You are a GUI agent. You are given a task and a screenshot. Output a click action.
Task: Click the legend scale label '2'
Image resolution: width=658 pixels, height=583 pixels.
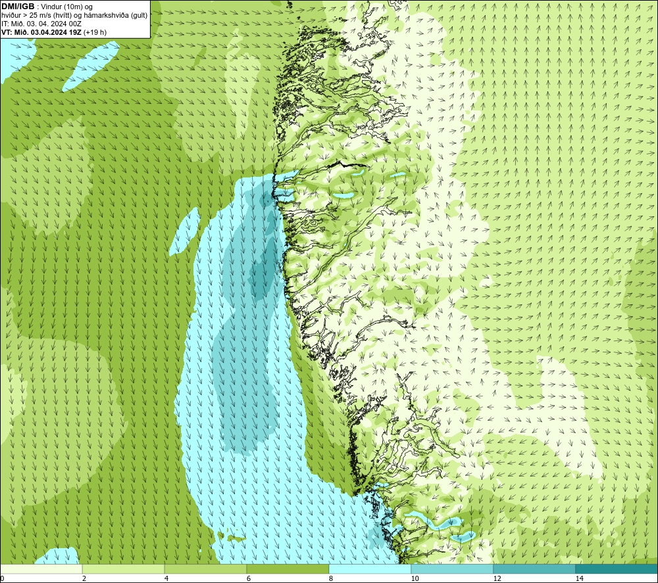(x=84, y=579)
